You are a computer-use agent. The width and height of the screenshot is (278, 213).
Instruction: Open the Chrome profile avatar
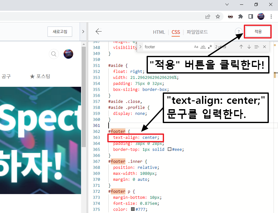[x=261, y=16]
